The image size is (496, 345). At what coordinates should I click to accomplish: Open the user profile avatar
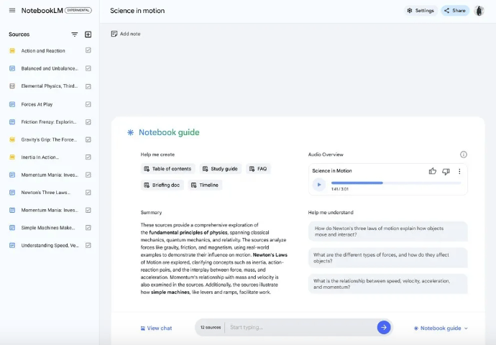click(x=479, y=11)
